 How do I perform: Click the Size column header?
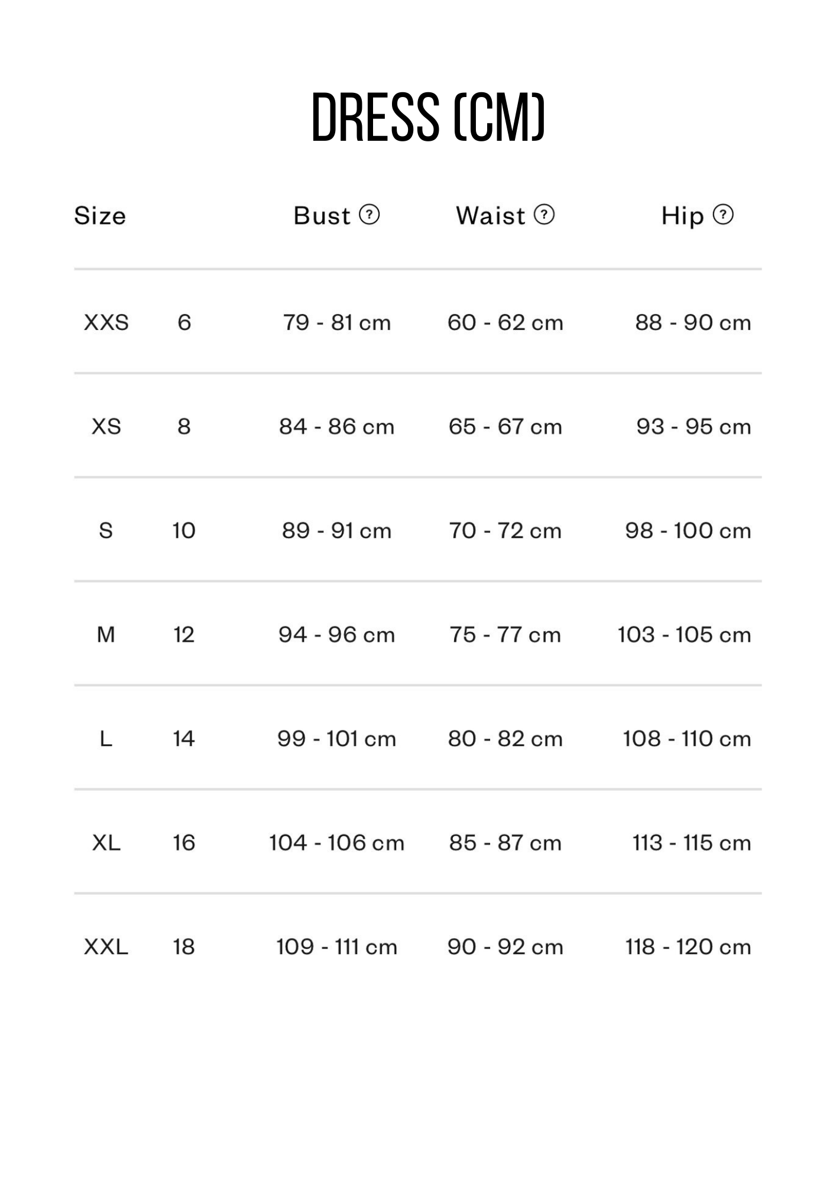[x=100, y=216]
